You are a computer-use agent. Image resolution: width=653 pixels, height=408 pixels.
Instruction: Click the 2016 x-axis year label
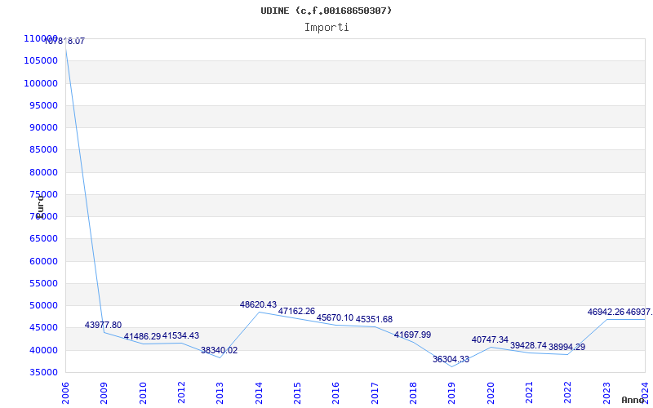pyautogui.click(x=335, y=393)
